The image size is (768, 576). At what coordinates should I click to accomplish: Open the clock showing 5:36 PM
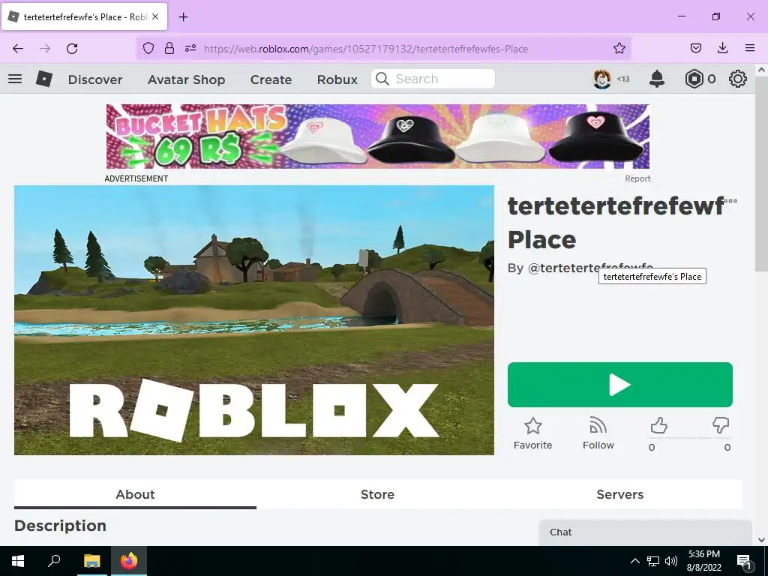coord(703,561)
